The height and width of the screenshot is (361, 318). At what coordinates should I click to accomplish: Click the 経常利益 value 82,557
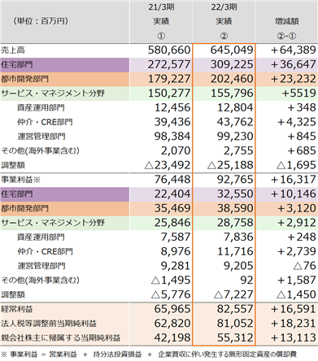coord(235,309)
